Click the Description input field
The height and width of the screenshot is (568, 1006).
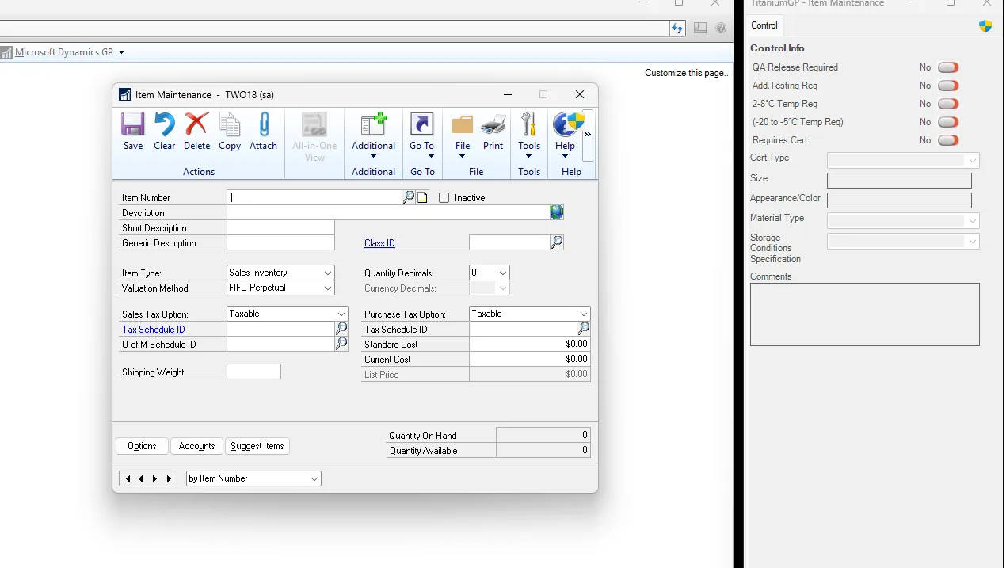point(388,212)
